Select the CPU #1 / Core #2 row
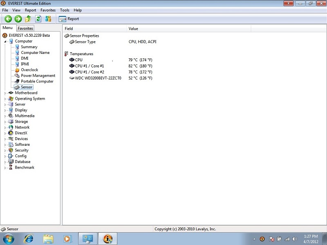 click(x=110, y=72)
